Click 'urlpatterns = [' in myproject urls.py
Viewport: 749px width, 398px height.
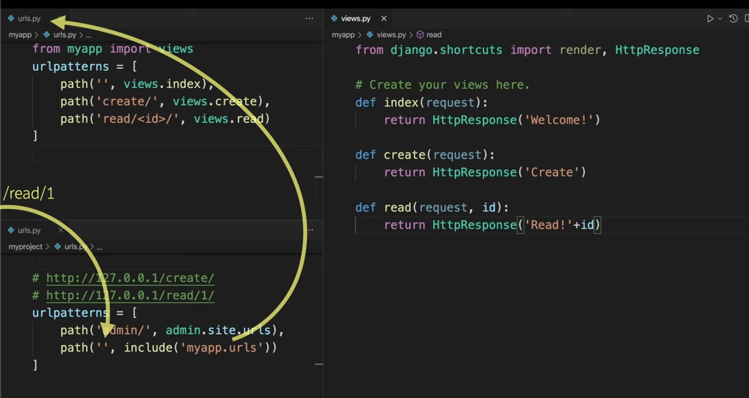[85, 313]
